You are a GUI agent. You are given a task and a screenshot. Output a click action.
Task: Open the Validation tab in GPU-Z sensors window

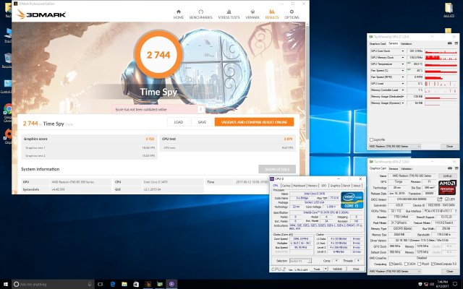(406, 43)
